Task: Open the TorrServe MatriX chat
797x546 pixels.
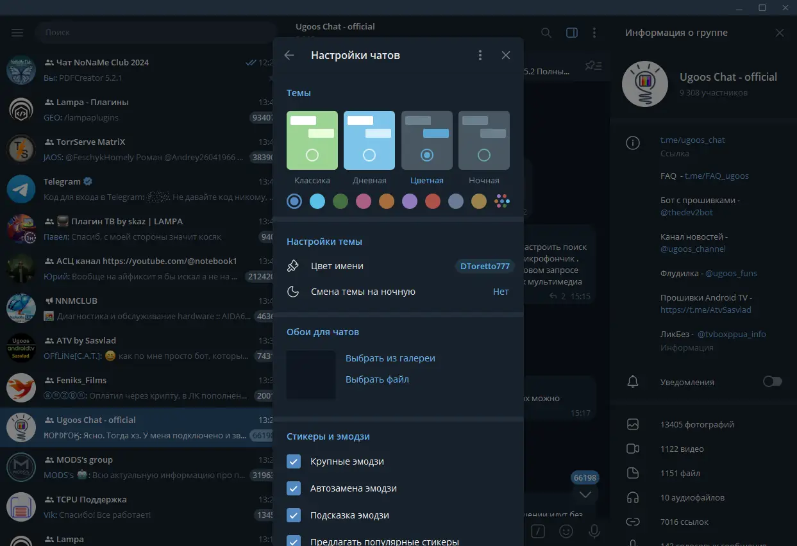Action: click(x=137, y=149)
